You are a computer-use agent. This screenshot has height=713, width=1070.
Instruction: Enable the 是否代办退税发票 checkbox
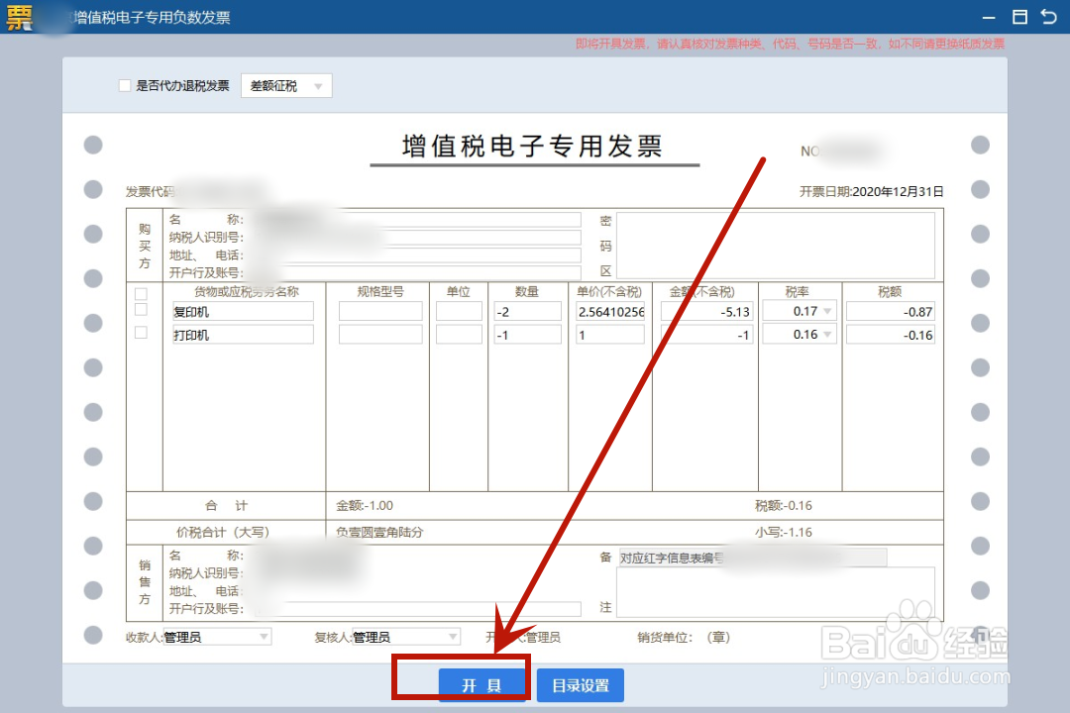[x=125, y=85]
